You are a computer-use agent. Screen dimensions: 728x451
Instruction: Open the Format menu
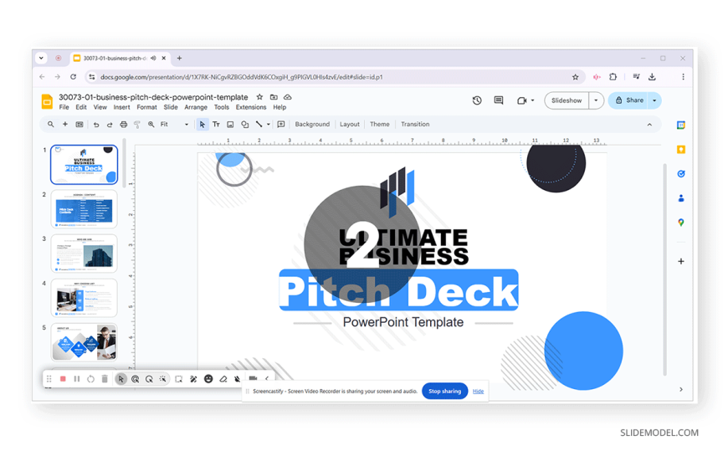[x=146, y=107]
